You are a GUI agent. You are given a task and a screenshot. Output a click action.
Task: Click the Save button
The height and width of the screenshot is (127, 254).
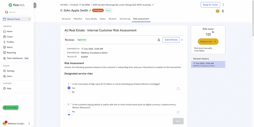[178, 121]
